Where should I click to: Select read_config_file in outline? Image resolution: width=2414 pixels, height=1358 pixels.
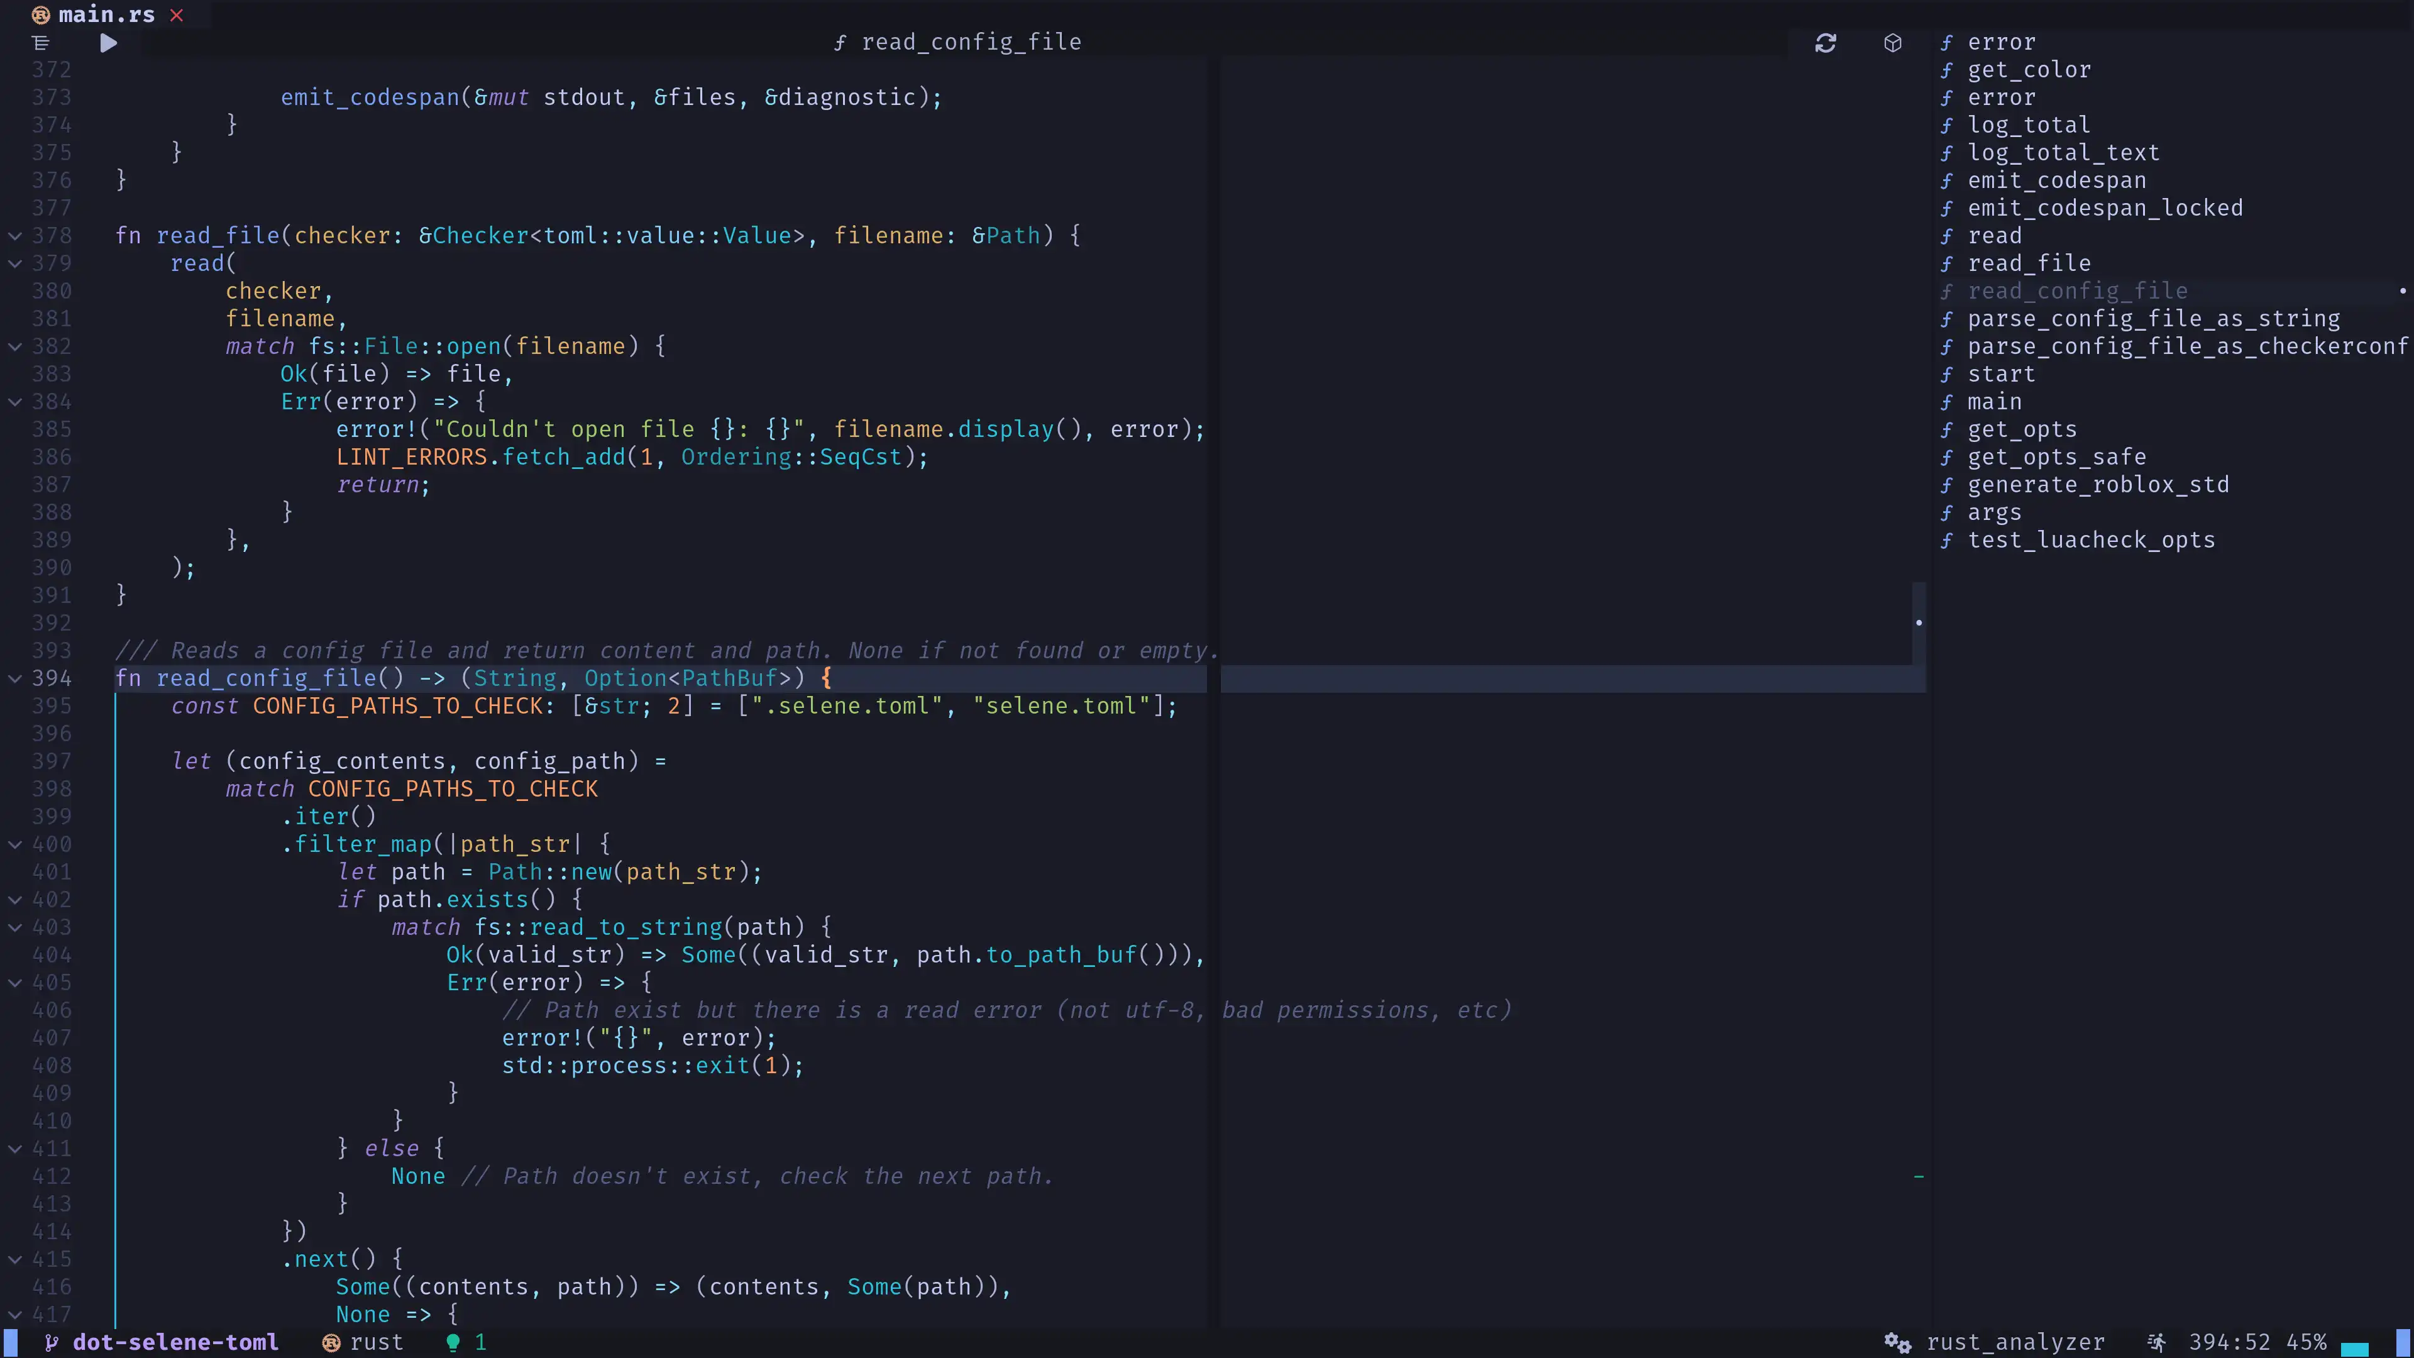tap(2078, 290)
